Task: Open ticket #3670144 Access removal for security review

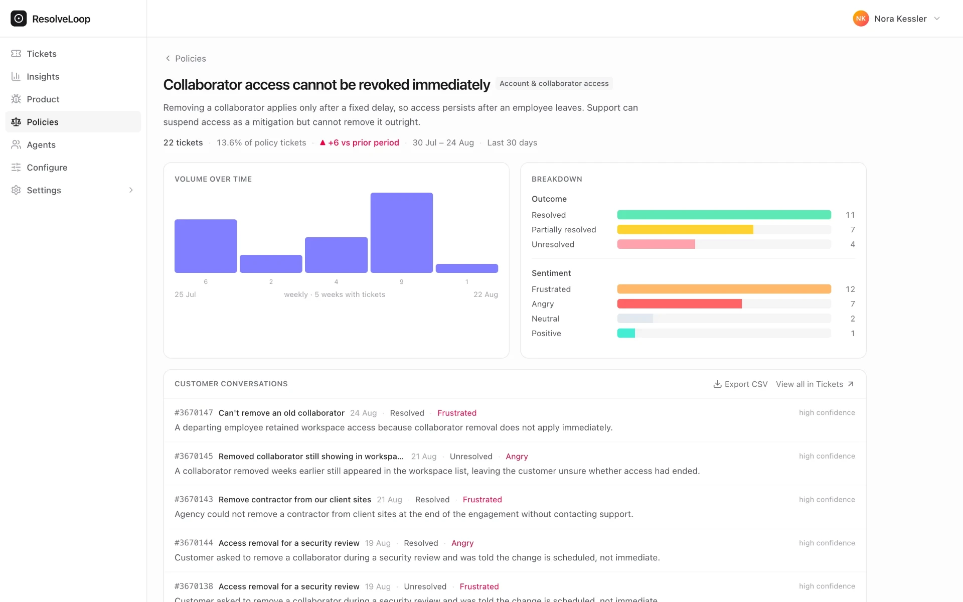Action: (x=289, y=543)
